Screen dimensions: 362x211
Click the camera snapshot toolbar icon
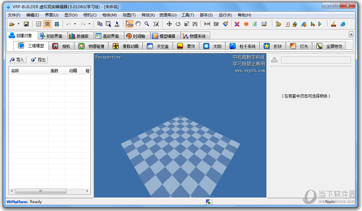coord(216,24)
